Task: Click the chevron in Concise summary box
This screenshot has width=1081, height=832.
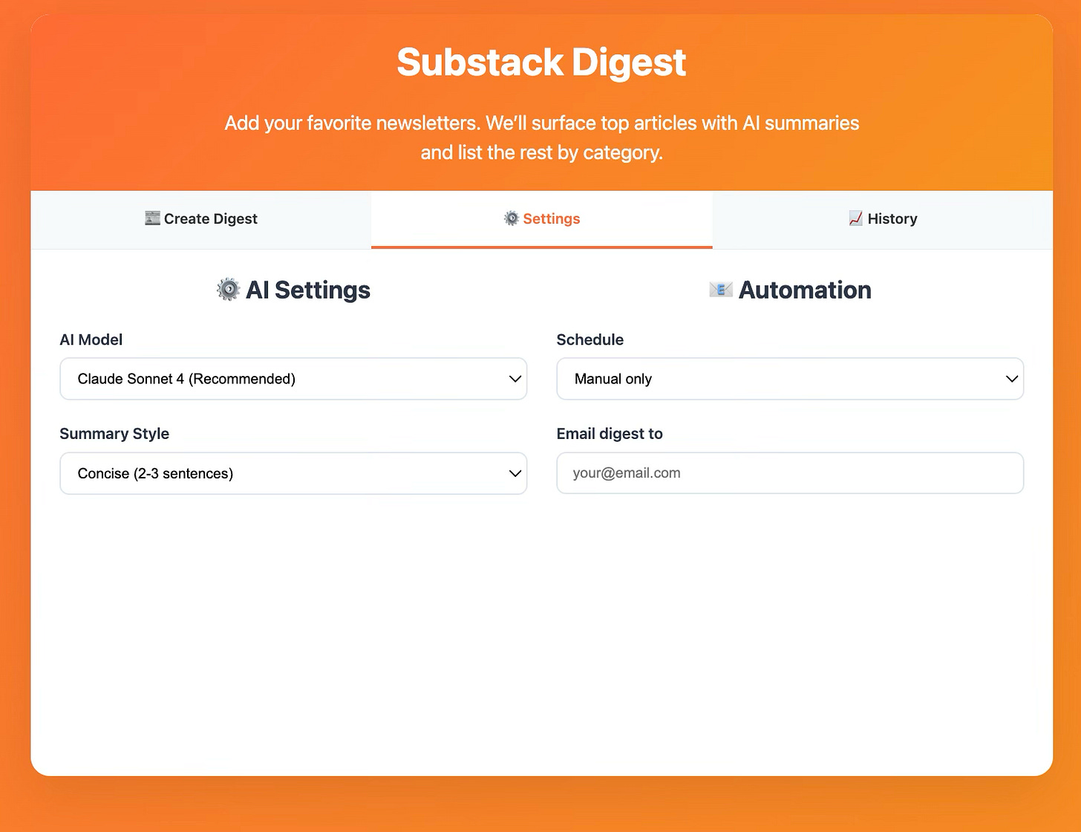Action: [515, 473]
